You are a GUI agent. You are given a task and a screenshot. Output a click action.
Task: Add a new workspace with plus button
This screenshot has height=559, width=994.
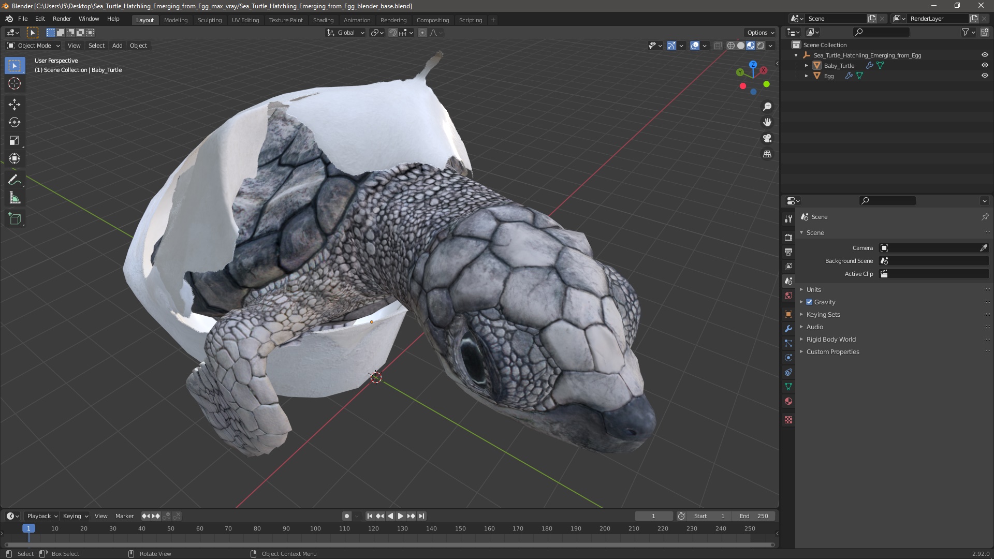tap(493, 20)
